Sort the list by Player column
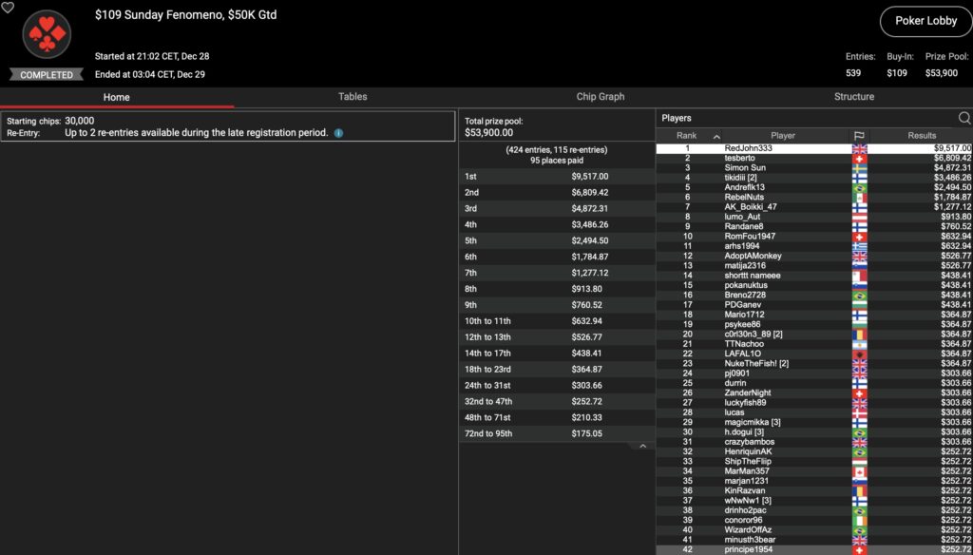 click(783, 136)
